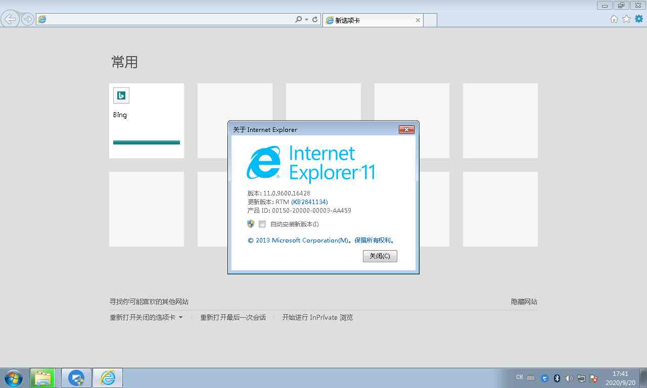
Task: Open the KB2841134 update link
Action: [x=309, y=202]
